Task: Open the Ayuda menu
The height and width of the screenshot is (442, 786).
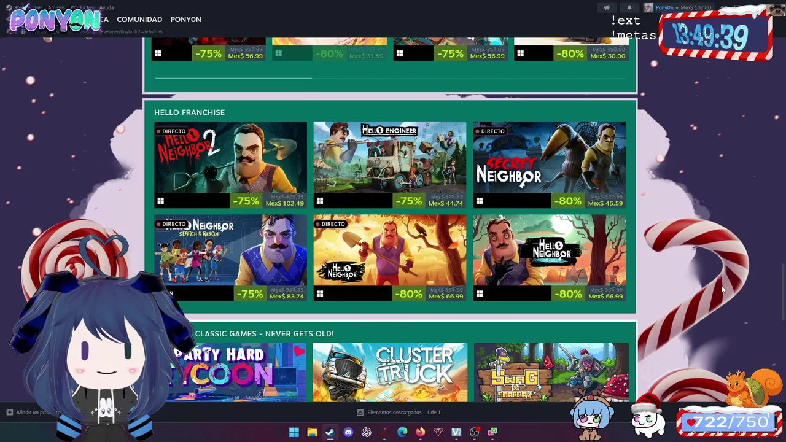Action: point(106,7)
